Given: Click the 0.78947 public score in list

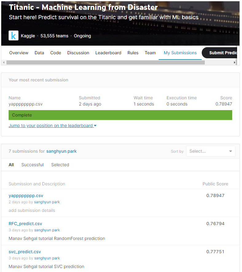Looking at the screenshot, I should click(215, 196).
